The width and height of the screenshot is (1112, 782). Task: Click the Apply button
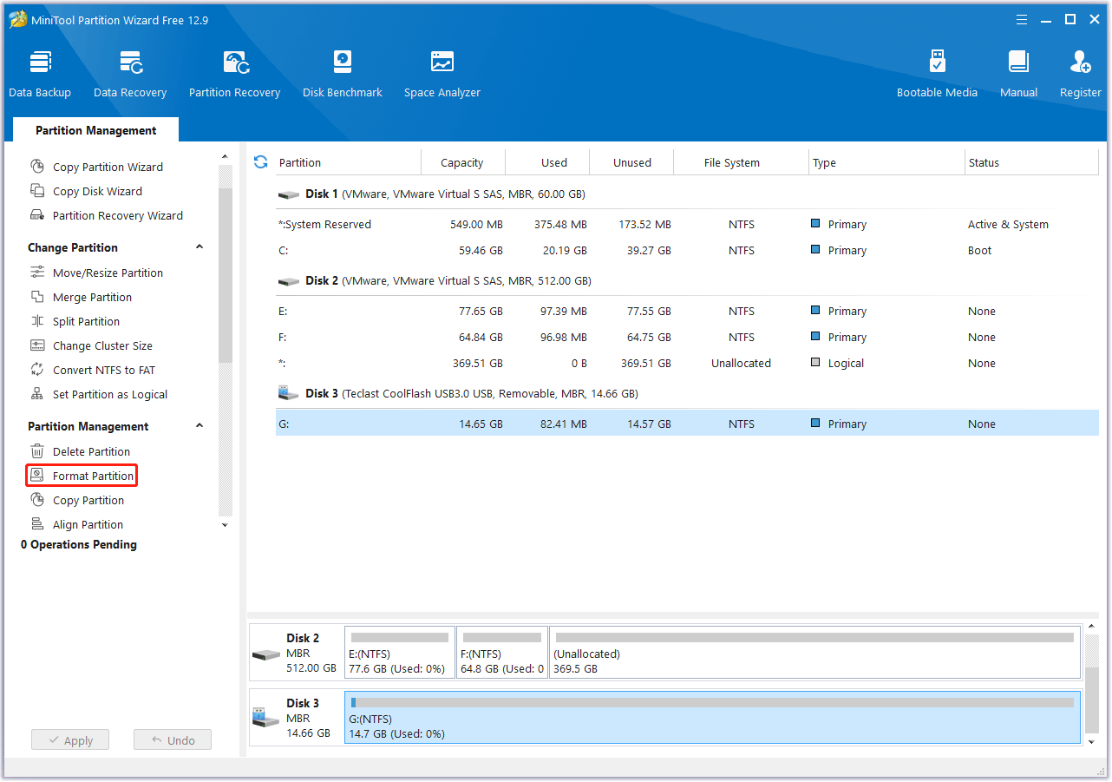(x=69, y=739)
